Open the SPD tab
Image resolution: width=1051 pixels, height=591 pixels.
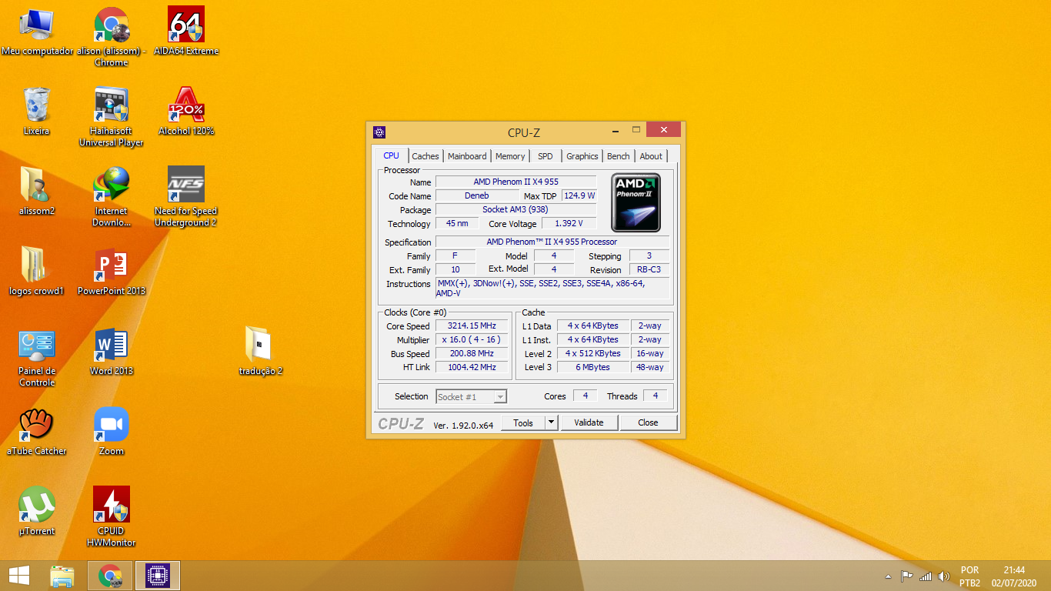click(546, 156)
